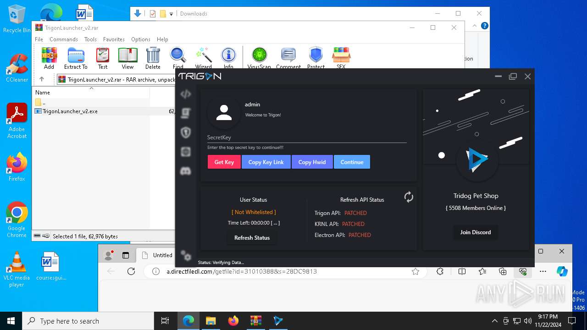Open the volume icon in system tray
587x330 pixels.
coord(528,321)
